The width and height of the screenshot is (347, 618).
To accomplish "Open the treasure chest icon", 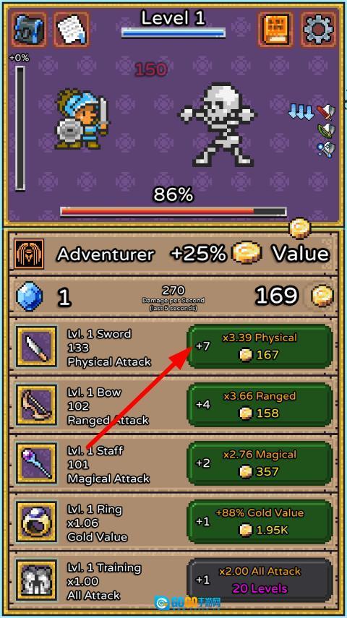I will point(29,30).
